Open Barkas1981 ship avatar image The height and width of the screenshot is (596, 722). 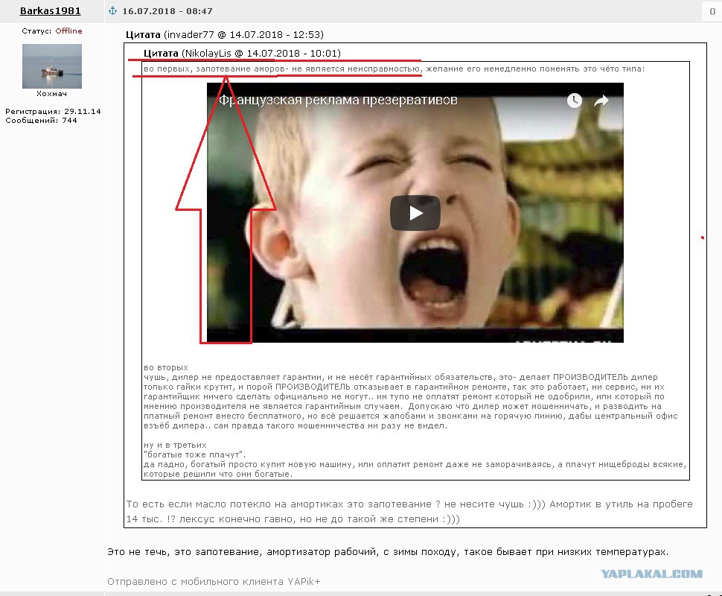[x=52, y=66]
